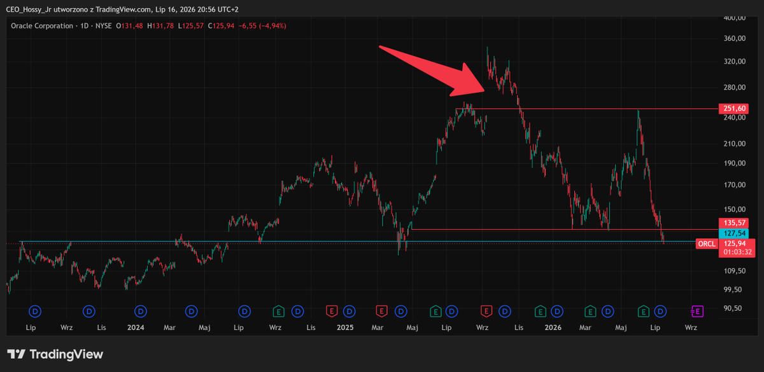Image resolution: width=764 pixels, height=372 pixels.
Task: Click the red ORCL ticker tag
Action: click(707, 244)
